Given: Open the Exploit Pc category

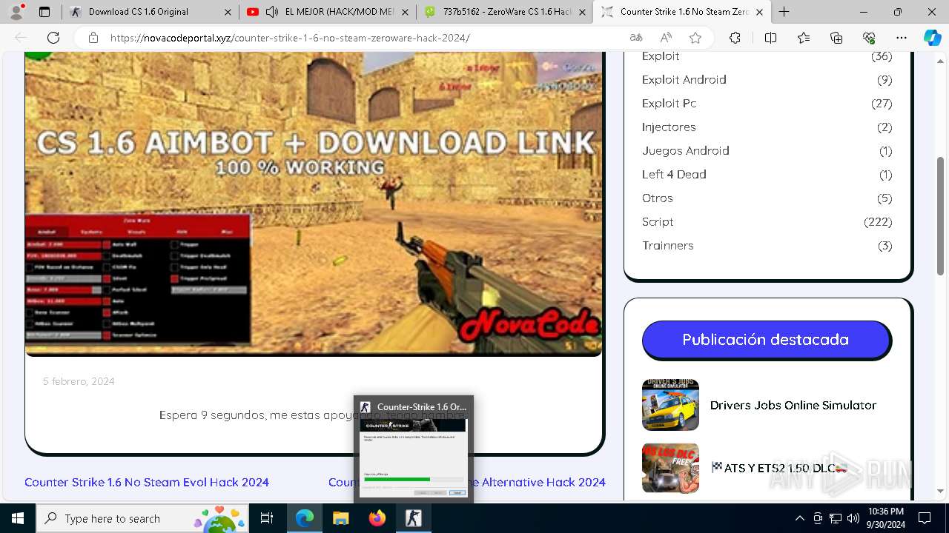Looking at the screenshot, I should pyautogui.click(x=669, y=104).
